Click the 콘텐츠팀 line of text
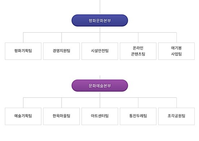The height and width of the screenshot is (141, 199). 138,54
